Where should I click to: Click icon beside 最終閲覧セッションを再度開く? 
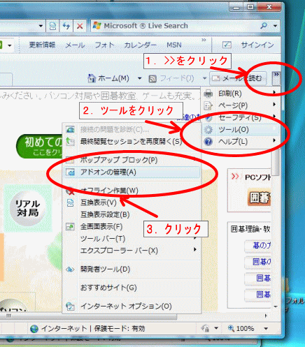[x=70, y=141]
